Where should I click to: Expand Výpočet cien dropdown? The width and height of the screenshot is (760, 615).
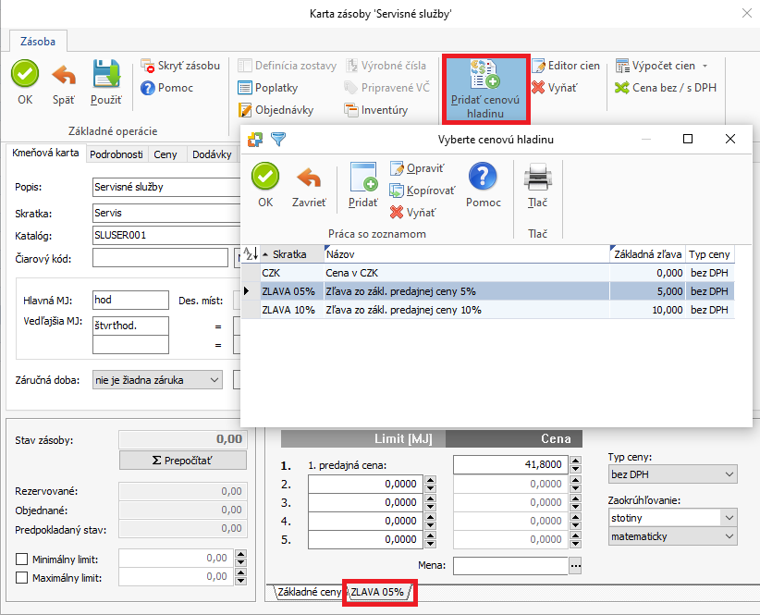(x=705, y=66)
